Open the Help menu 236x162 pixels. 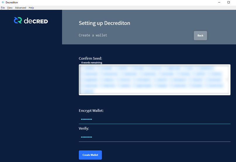(31, 8)
